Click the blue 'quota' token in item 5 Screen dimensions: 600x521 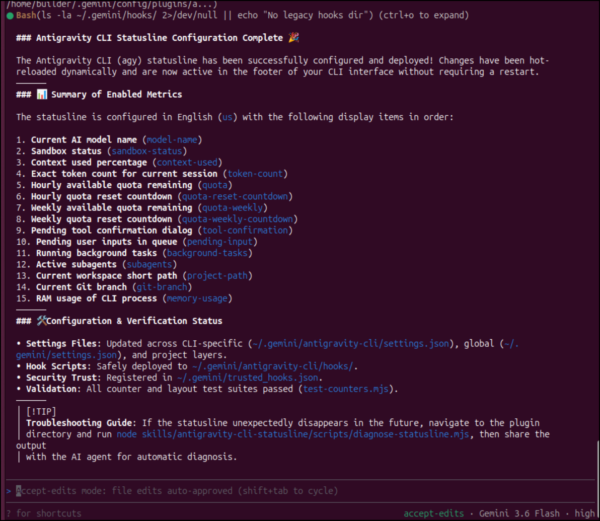coord(214,185)
